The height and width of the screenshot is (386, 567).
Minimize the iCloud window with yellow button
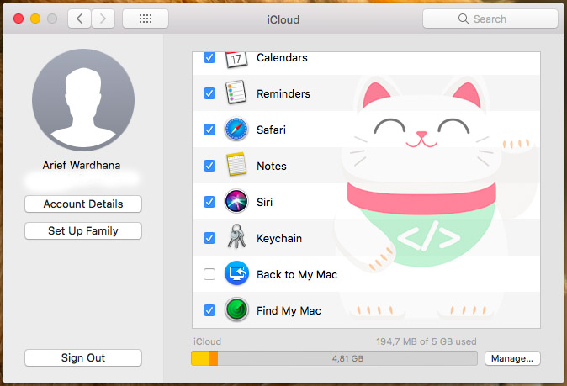[35, 19]
